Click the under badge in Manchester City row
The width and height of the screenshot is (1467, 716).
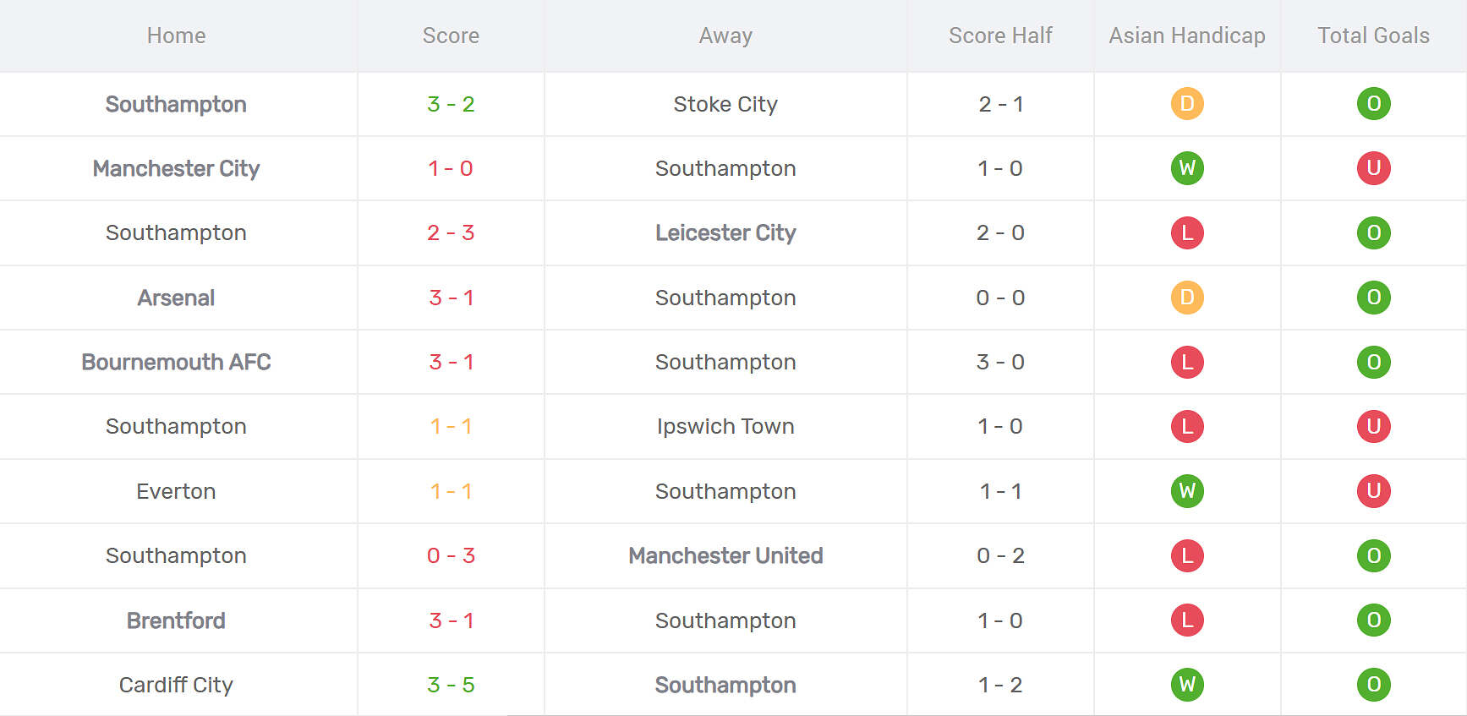pos(1373,168)
